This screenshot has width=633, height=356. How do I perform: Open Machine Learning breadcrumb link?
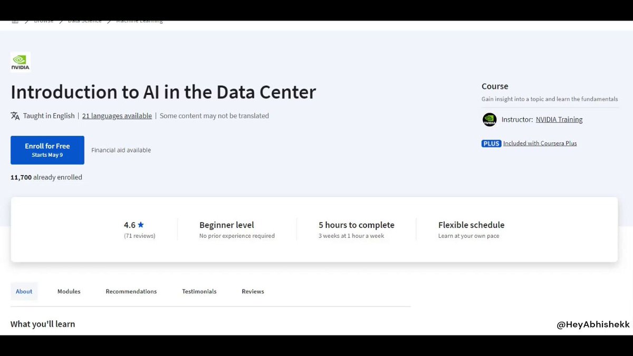tap(139, 22)
